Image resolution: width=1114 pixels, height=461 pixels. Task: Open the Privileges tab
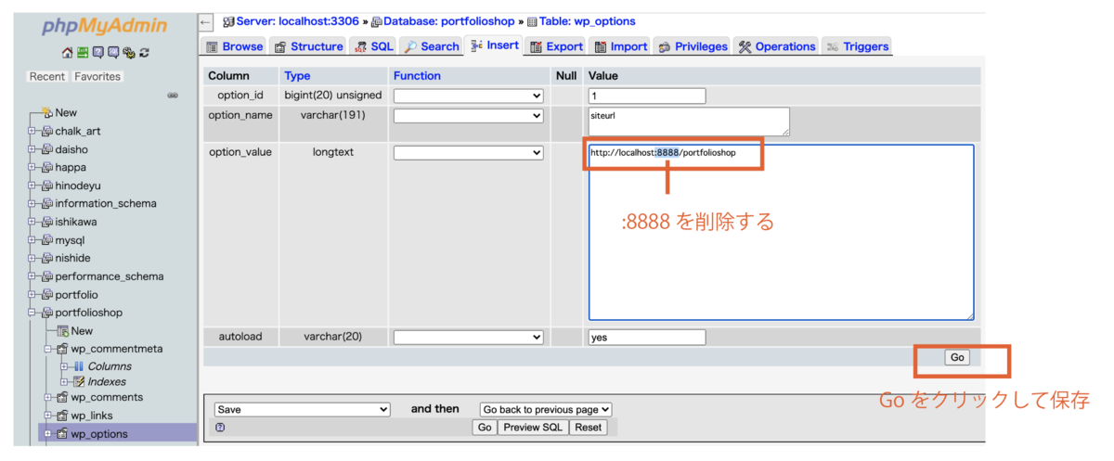693,46
